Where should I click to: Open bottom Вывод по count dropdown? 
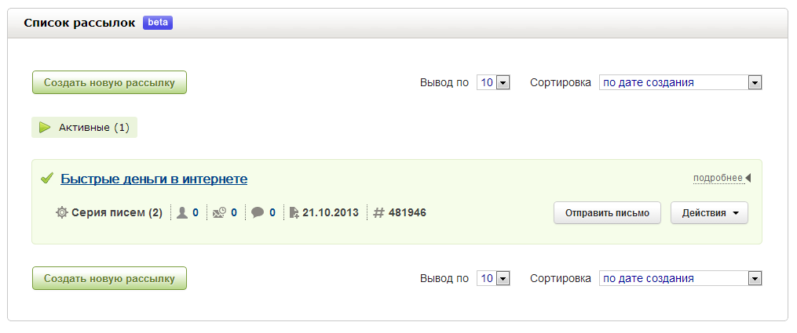[x=494, y=278]
